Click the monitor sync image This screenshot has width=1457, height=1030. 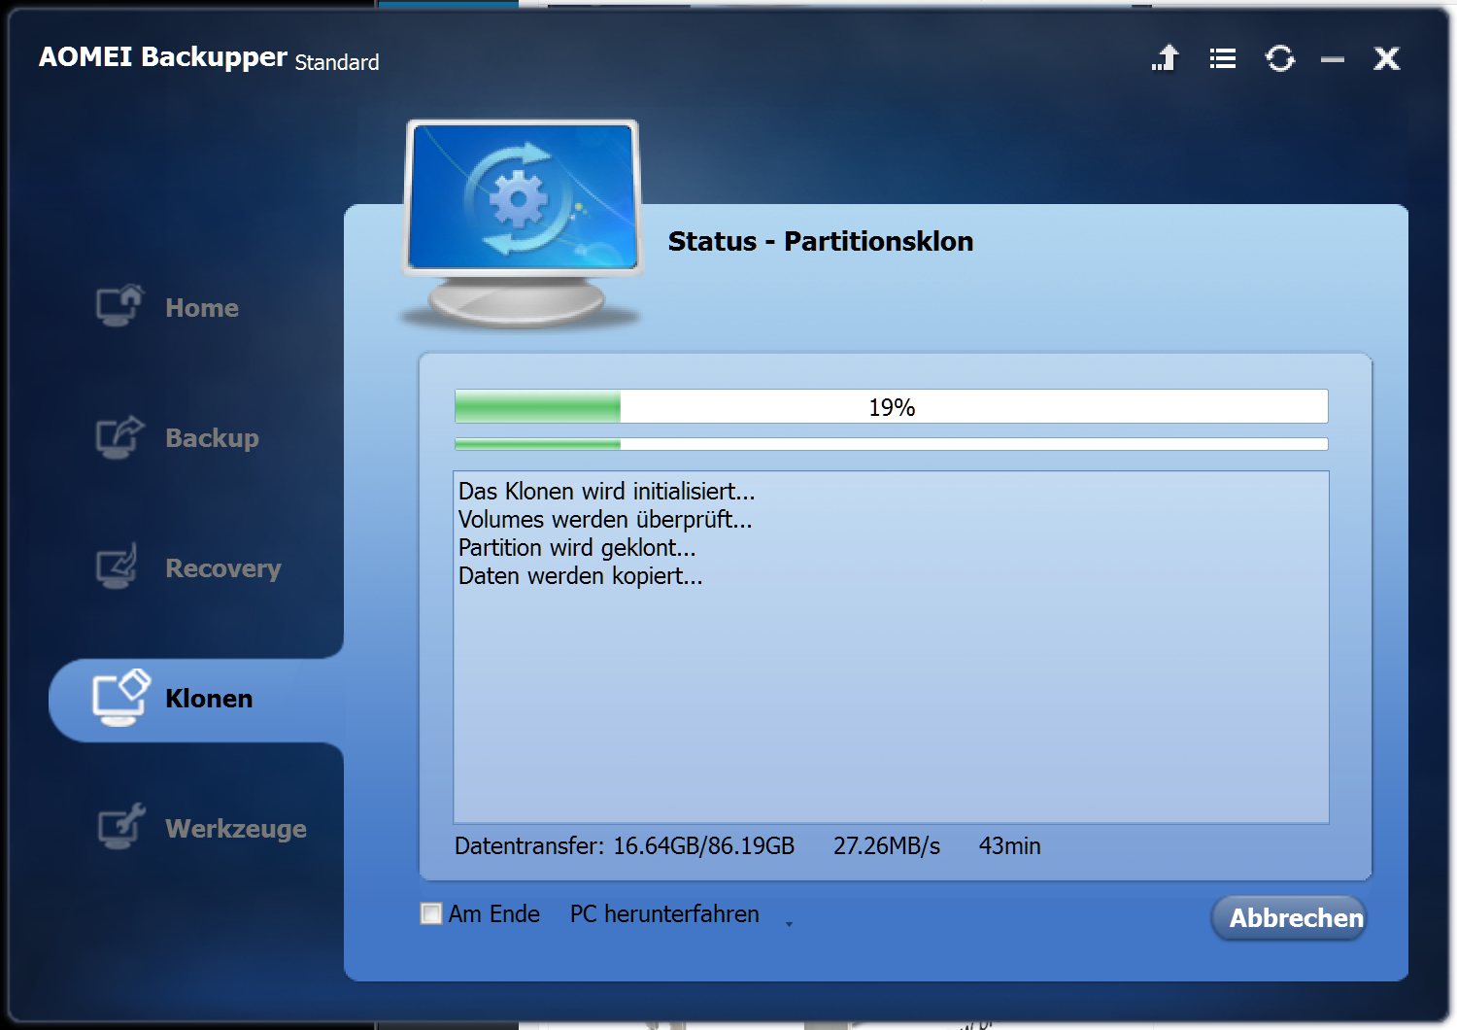[523, 223]
